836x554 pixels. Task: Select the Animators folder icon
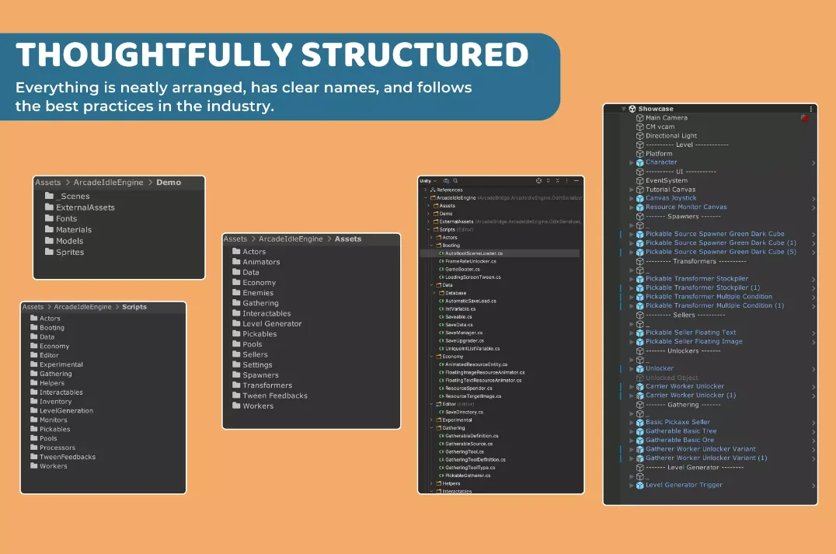click(x=236, y=261)
